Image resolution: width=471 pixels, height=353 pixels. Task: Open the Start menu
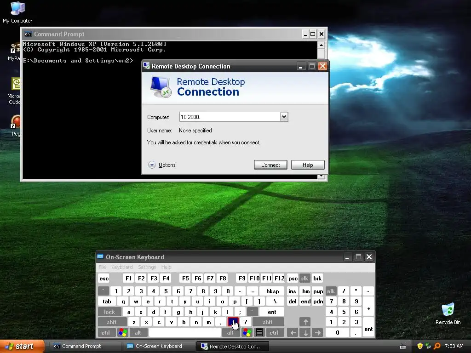[22, 346]
